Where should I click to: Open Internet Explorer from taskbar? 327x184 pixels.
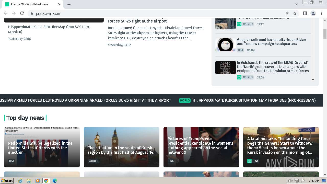click(20, 181)
